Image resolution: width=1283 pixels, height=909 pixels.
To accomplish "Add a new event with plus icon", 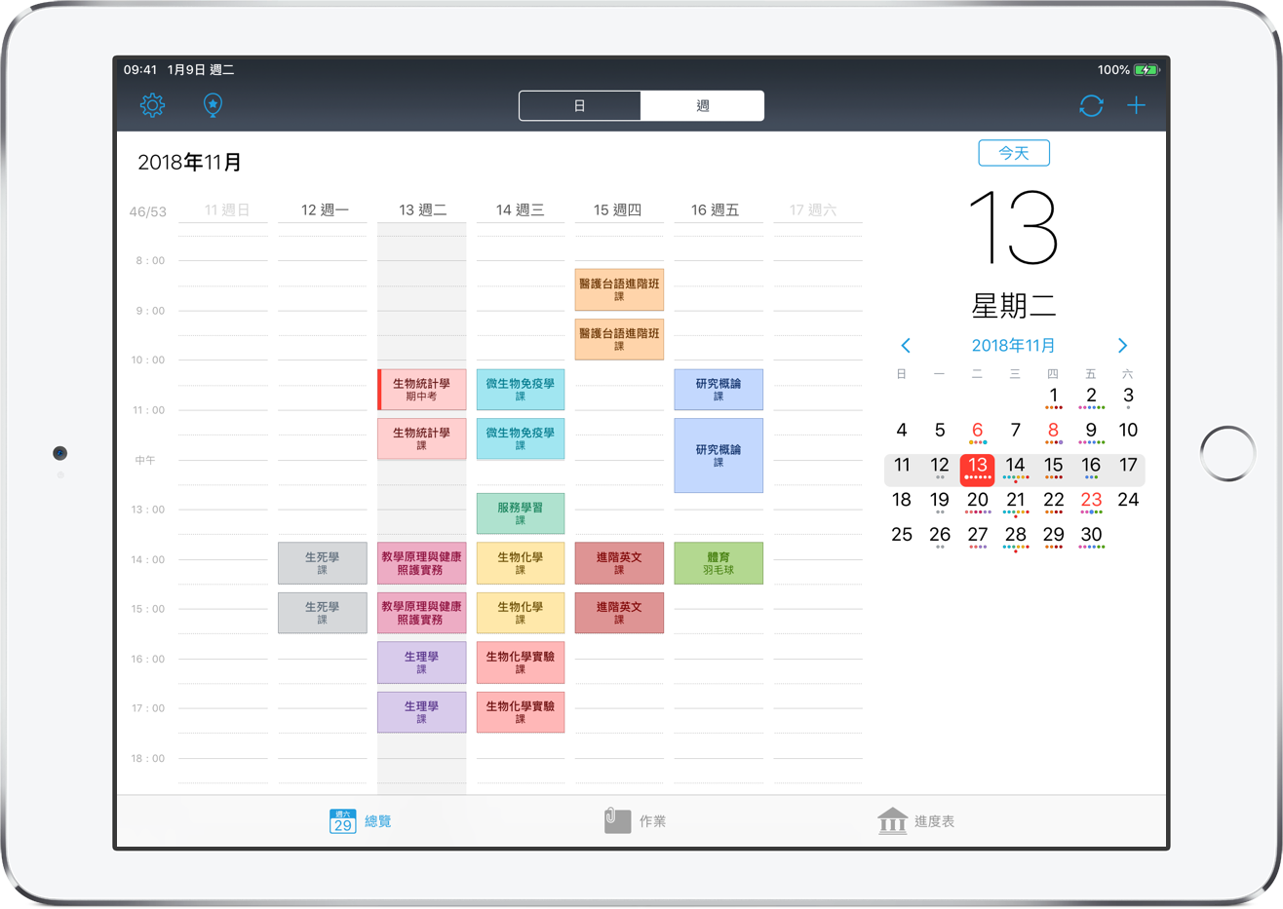I will [1136, 105].
